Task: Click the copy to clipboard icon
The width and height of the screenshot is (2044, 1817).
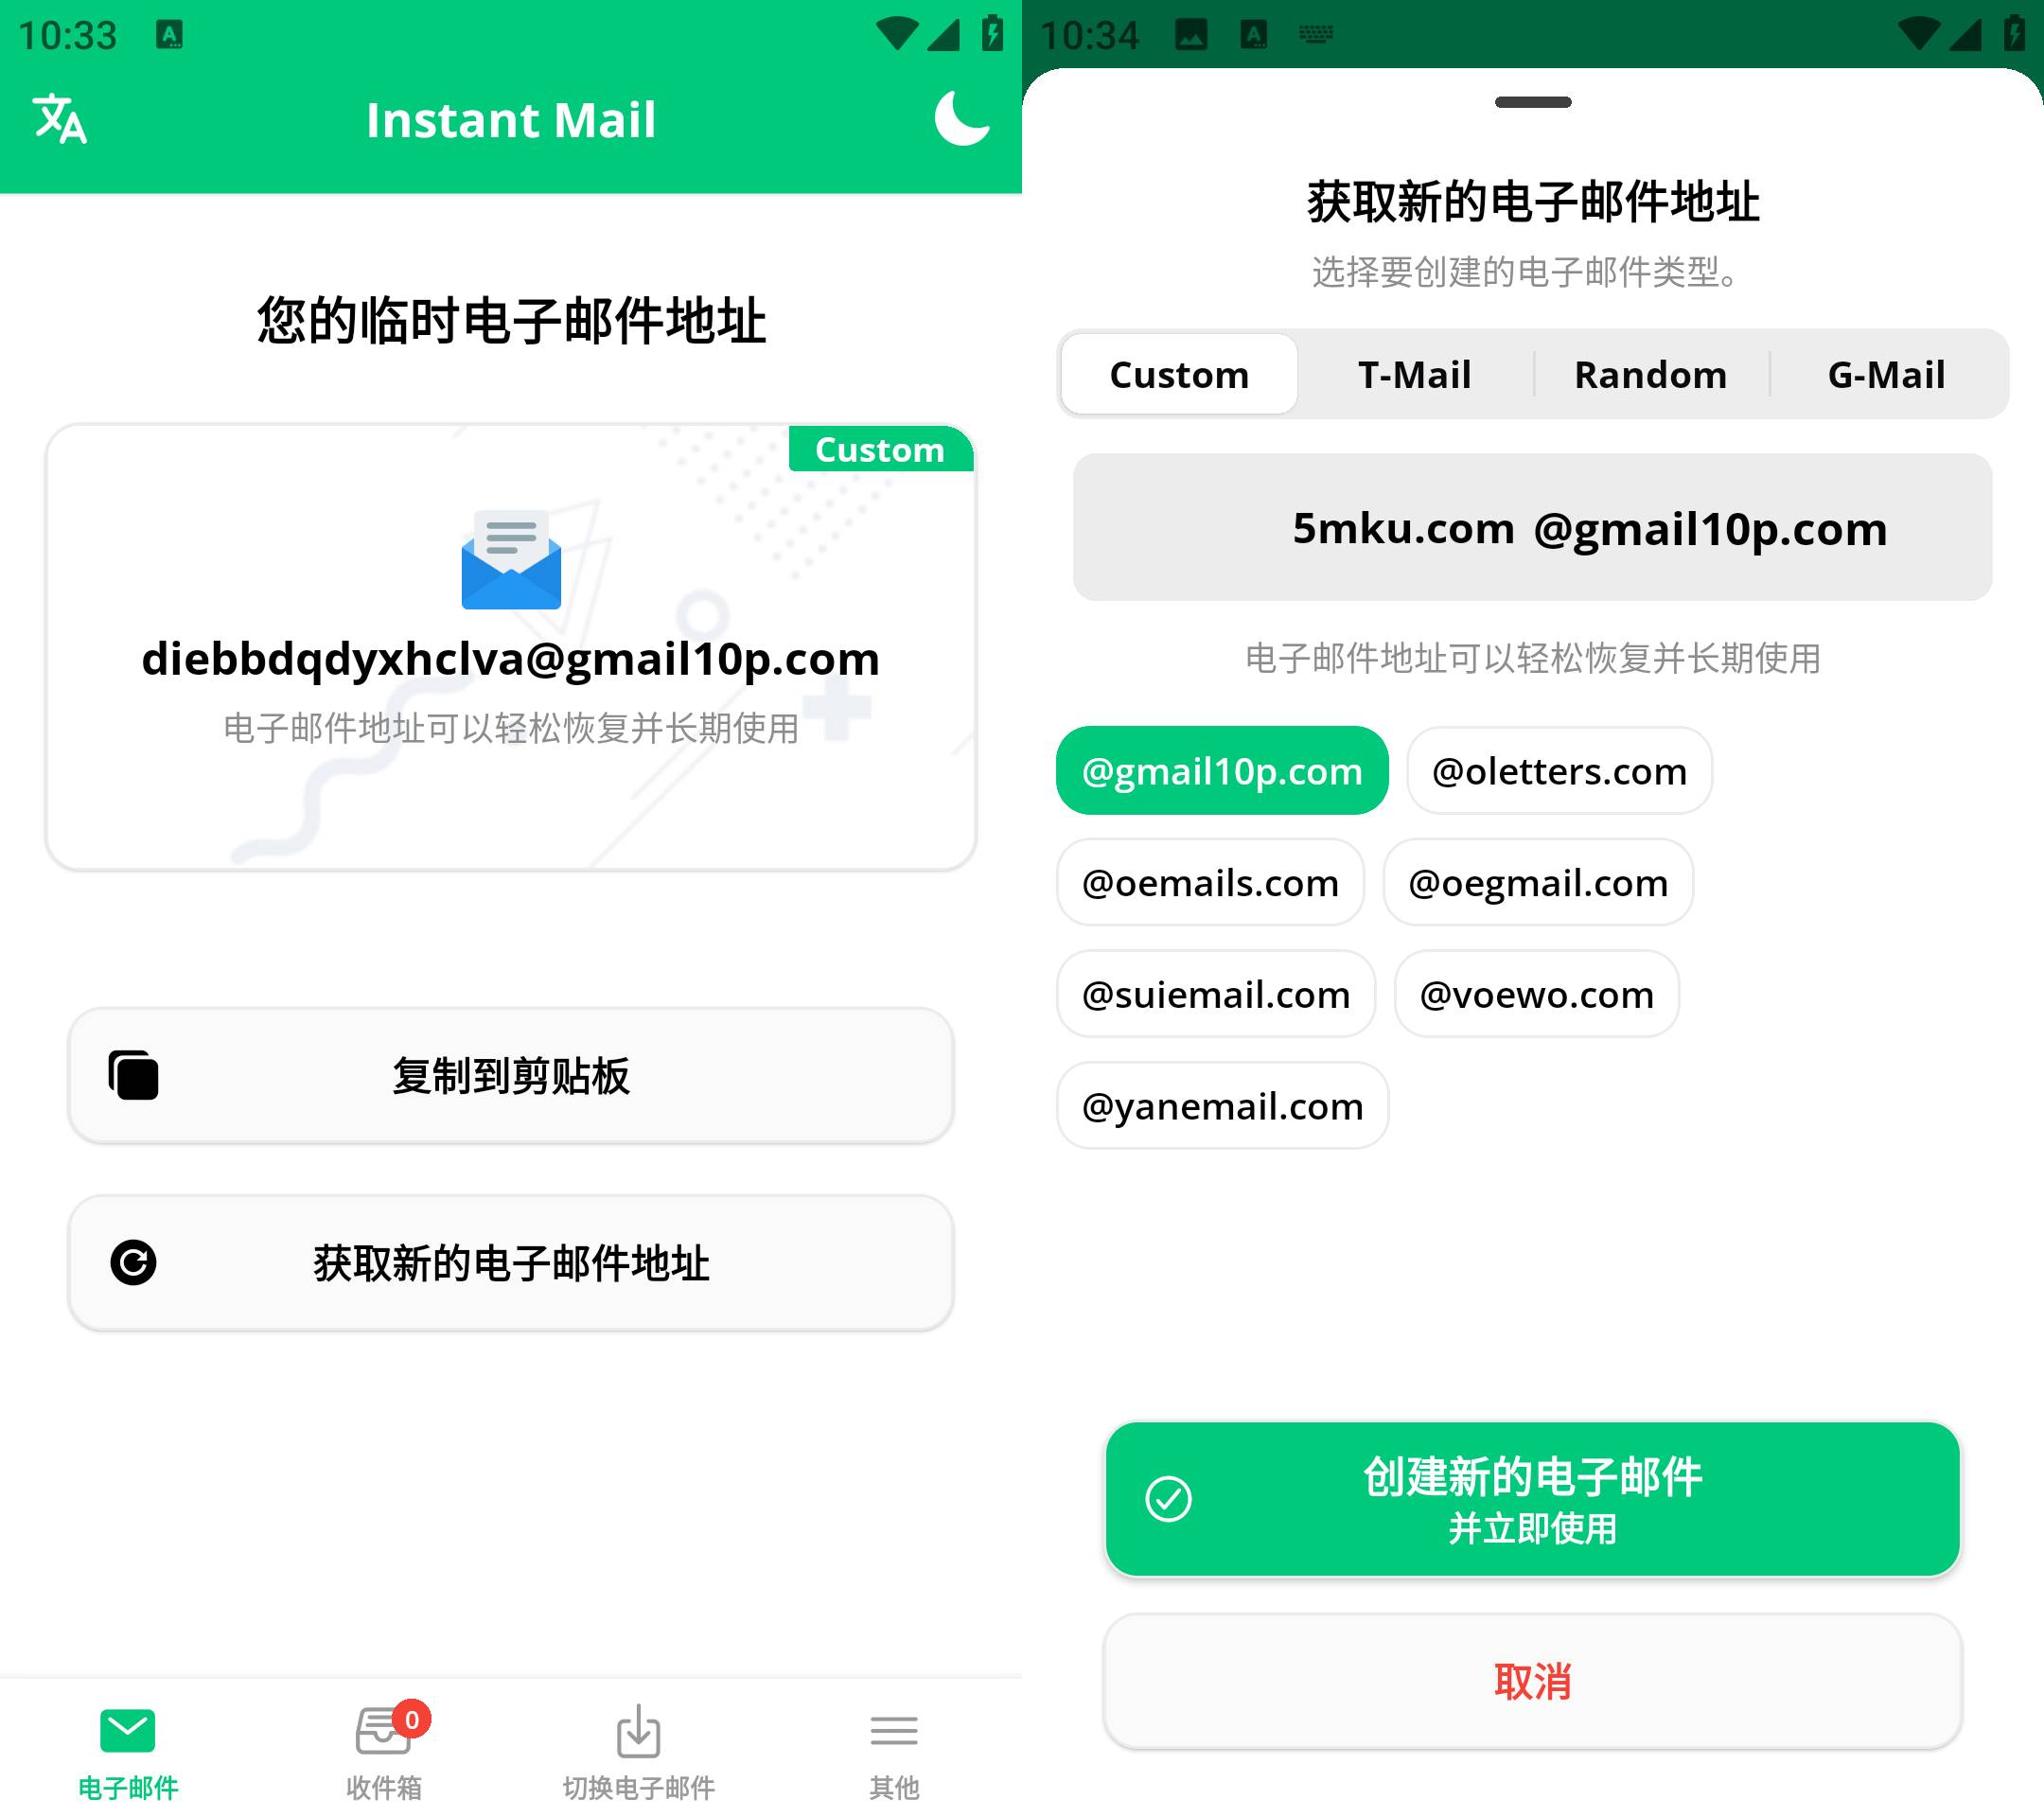Action: [133, 1071]
